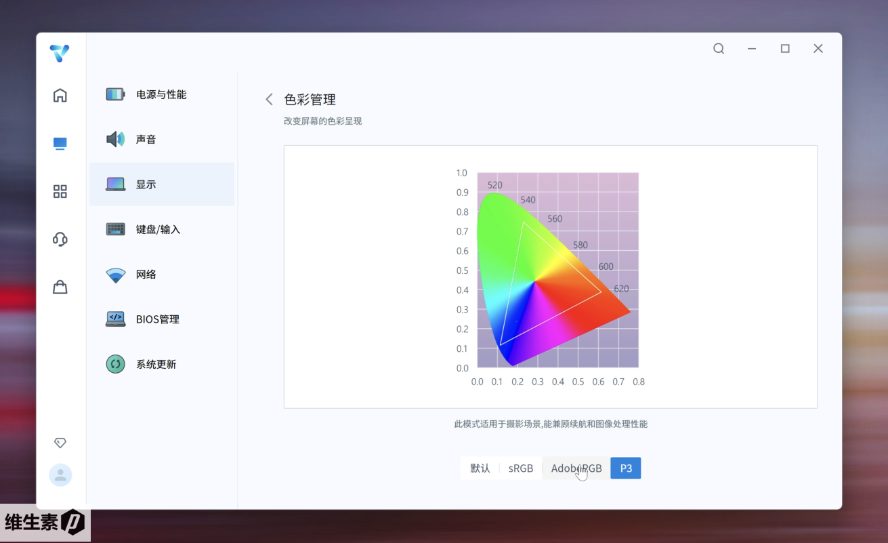Click the search magnifier icon
This screenshot has width=888, height=543.
tap(719, 49)
